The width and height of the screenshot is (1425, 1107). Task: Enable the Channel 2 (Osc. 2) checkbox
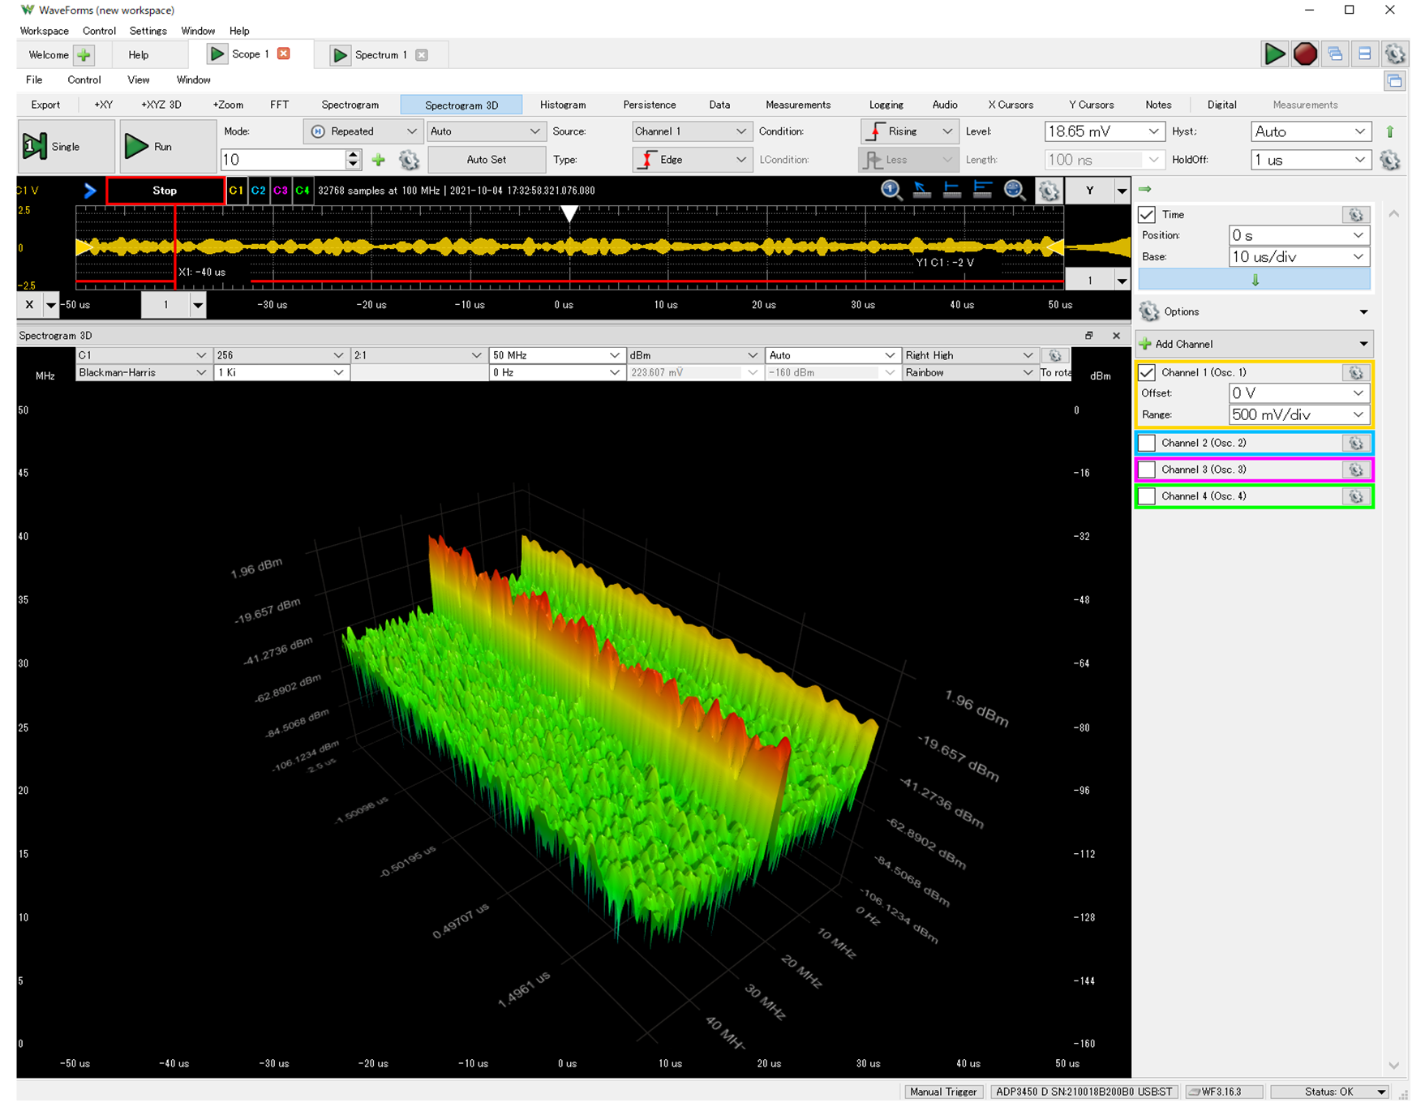(x=1147, y=444)
